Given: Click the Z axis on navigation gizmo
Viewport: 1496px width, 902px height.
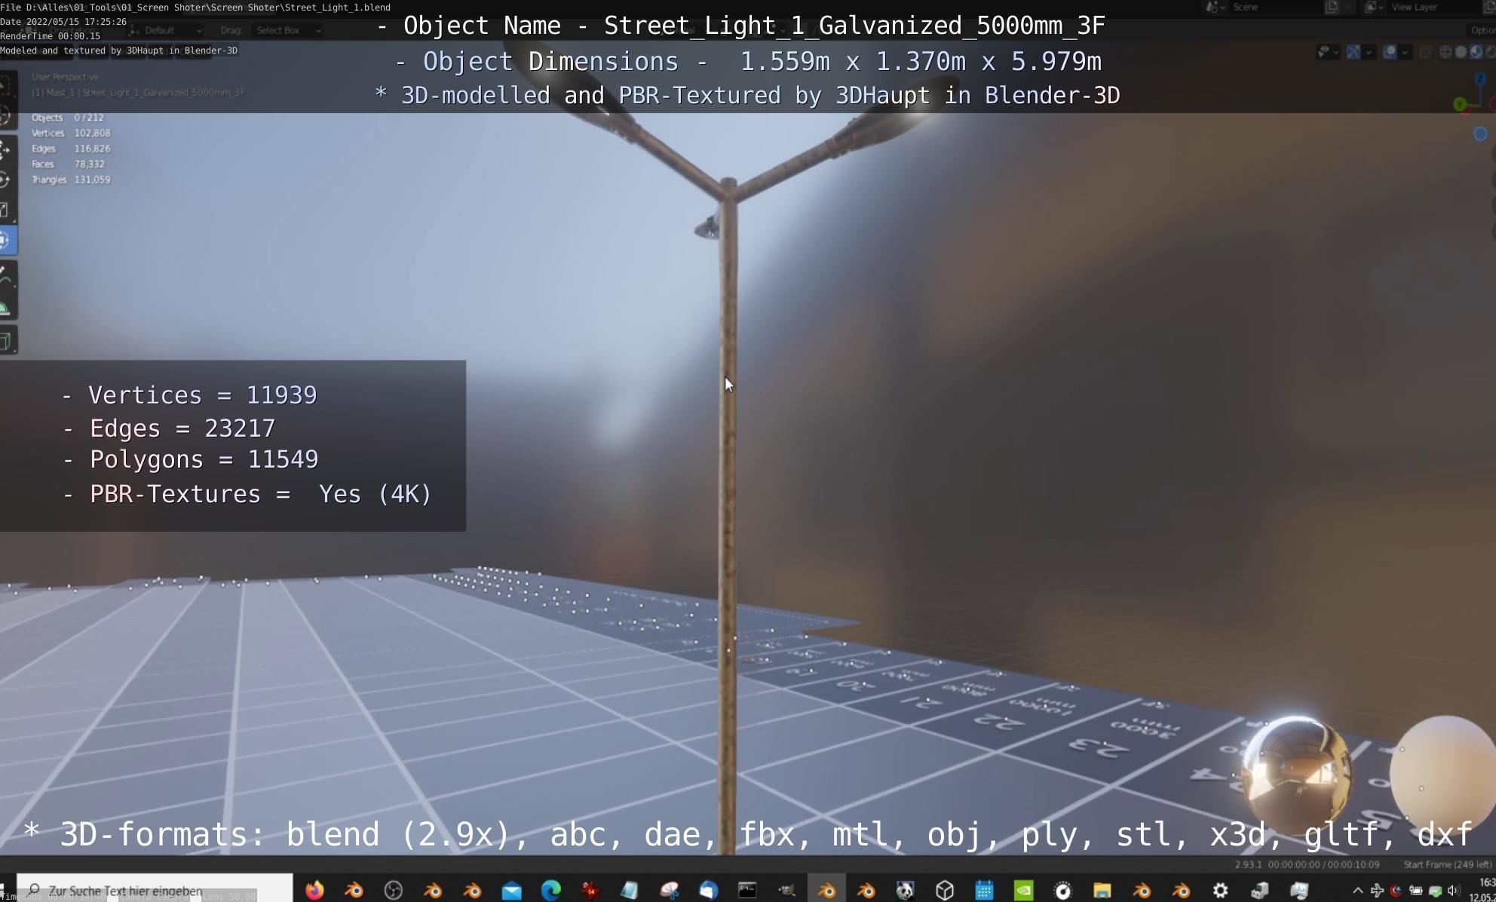Looking at the screenshot, I should tap(1480, 78).
